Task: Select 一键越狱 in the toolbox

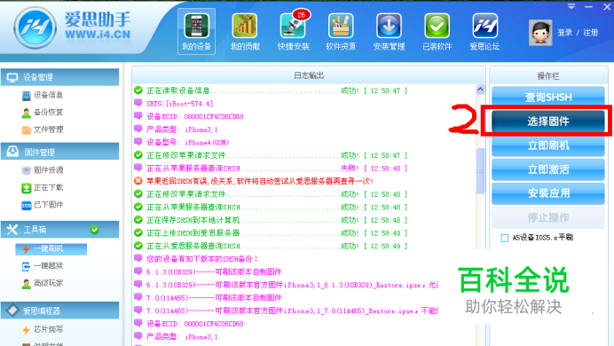Action: [x=43, y=266]
